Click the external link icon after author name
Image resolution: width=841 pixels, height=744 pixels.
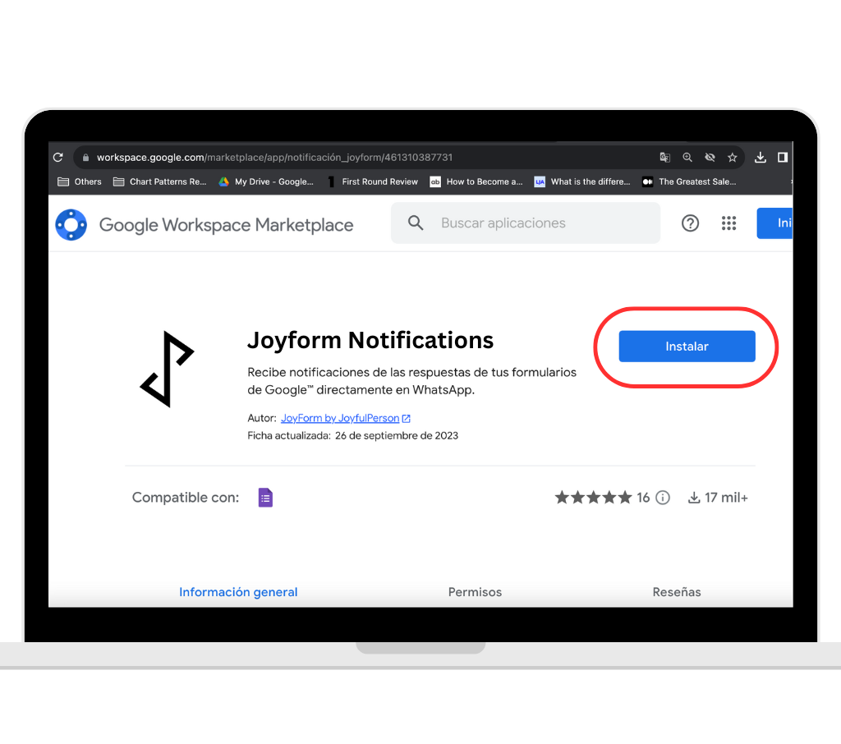406,419
